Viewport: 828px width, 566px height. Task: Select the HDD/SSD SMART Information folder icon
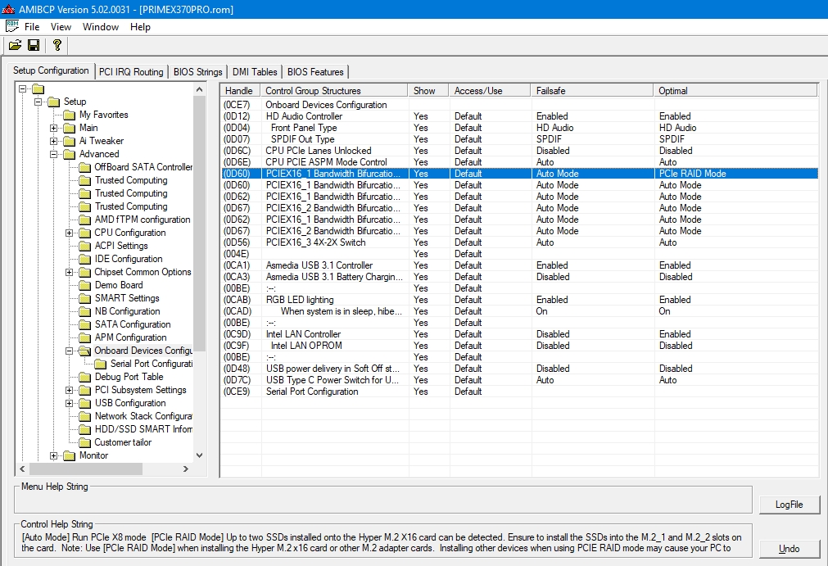(84, 429)
